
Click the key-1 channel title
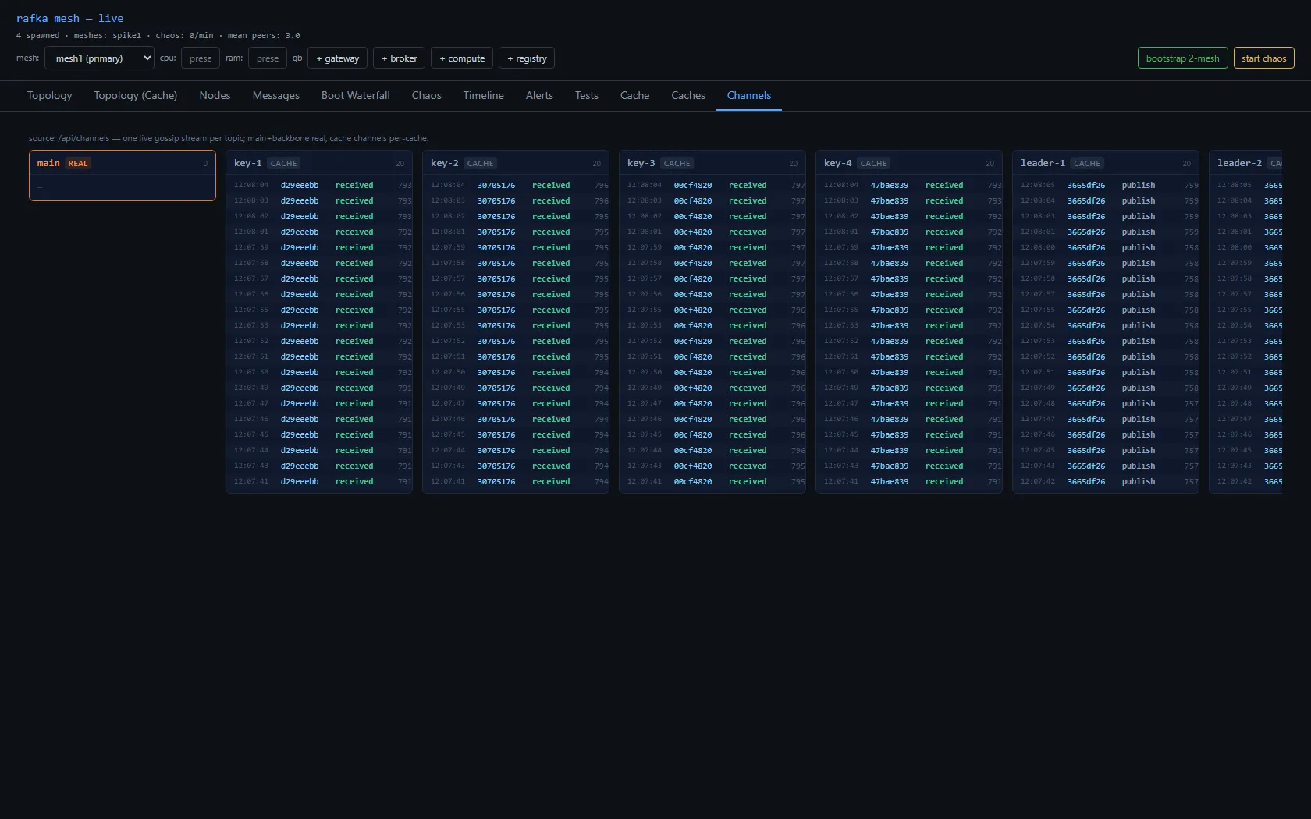coord(247,163)
